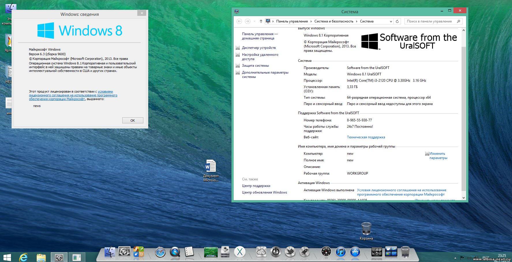The image size is (512, 262).
Task: Open recent locations dropdown arrow
Action: point(254,21)
